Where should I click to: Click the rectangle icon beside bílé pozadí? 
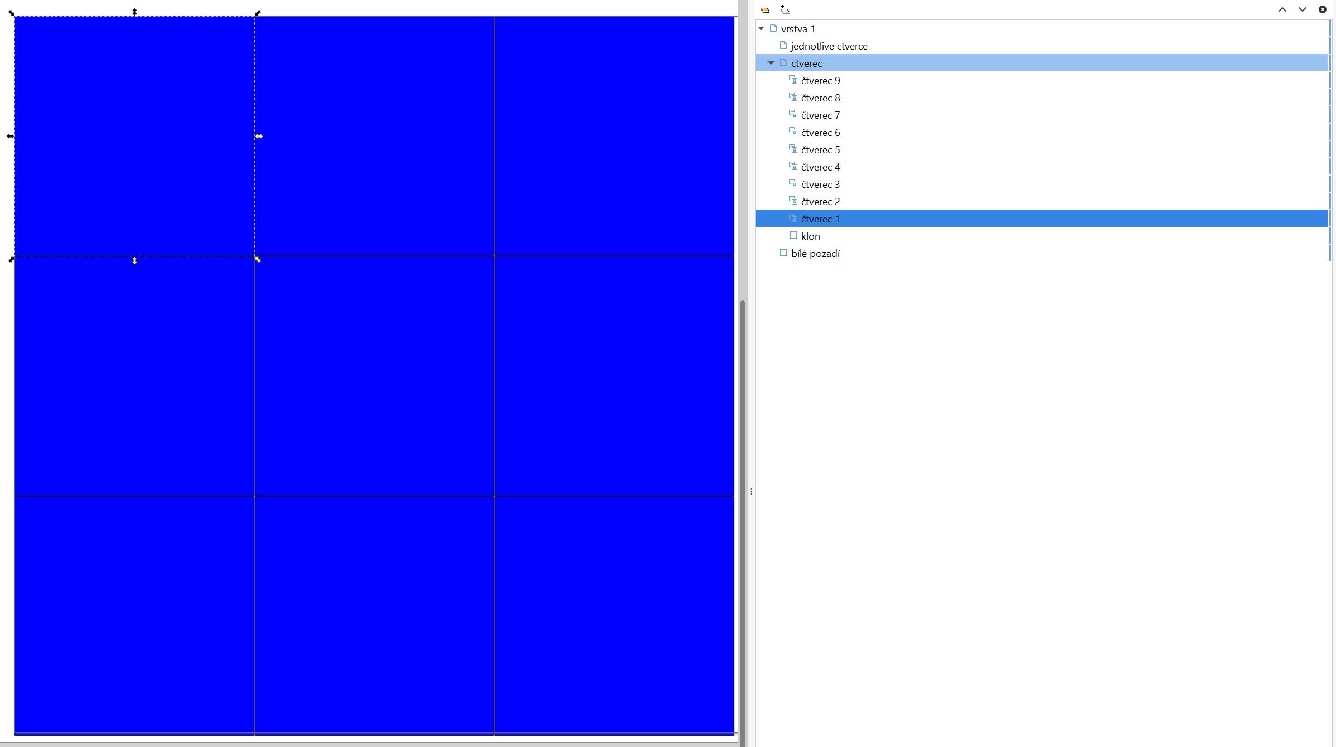click(x=783, y=253)
